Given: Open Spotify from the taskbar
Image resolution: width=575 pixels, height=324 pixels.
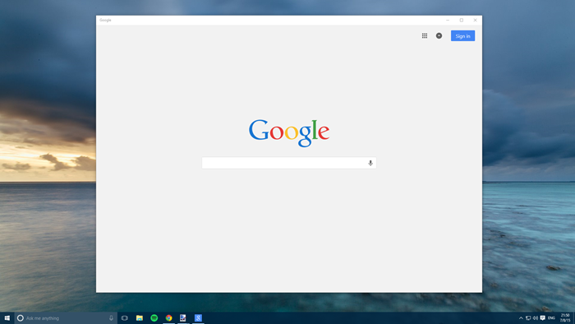Looking at the screenshot, I should (154, 318).
